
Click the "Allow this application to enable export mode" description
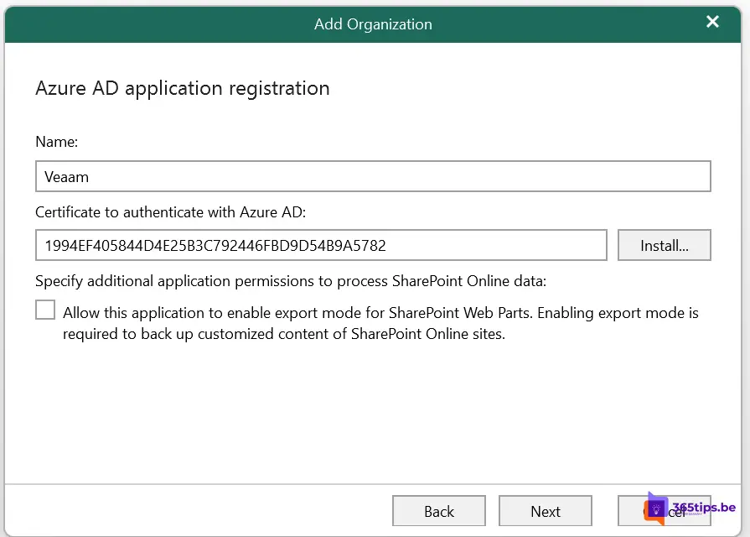coord(380,323)
